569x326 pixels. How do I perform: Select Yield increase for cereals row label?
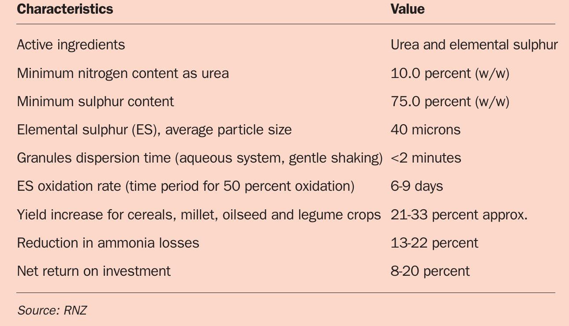point(199,215)
